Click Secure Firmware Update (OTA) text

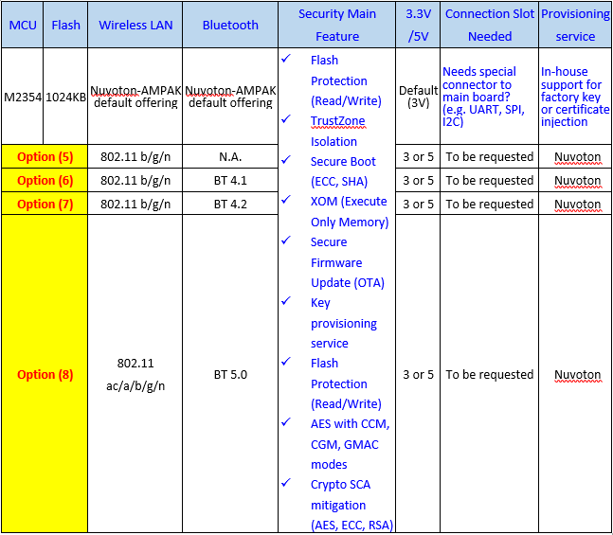(348, 262)
